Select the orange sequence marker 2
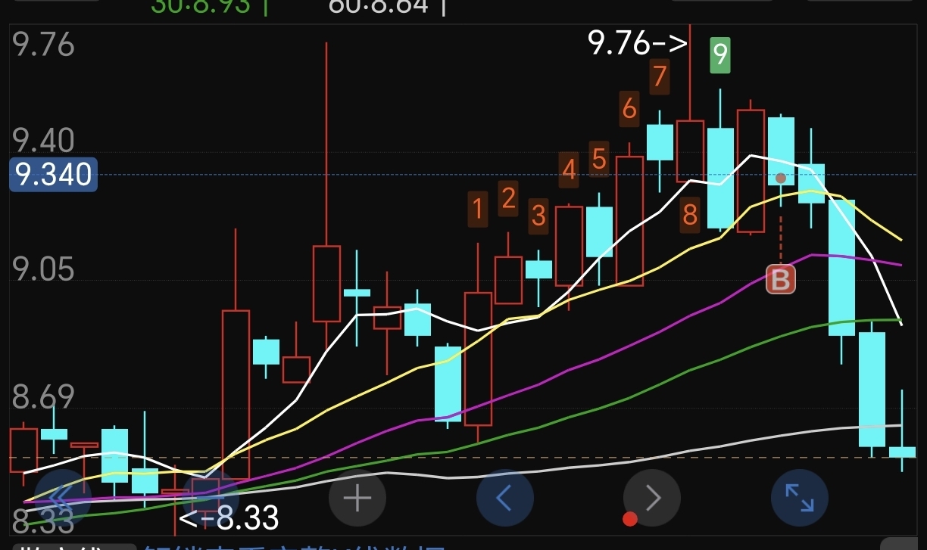This screenshot has height=550, width=927. click(508, 198)
